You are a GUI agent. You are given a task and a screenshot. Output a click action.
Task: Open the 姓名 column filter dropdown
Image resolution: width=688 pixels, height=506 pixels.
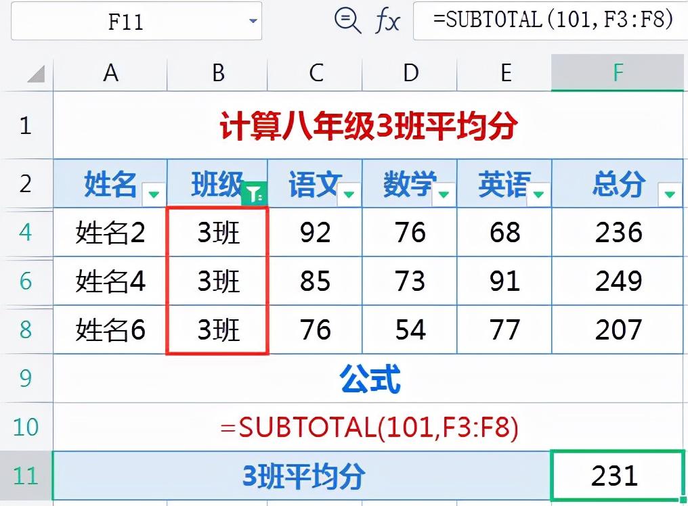pos(154,193)
